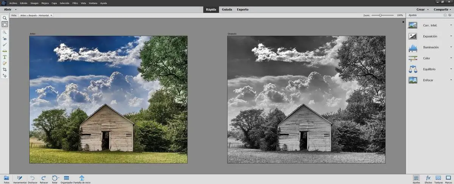Click the Equilibrio balance scale icon
Screen dimensions: 454x184
(412, 69)
